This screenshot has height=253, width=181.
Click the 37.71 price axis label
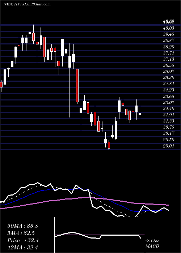[x=169, y=53]
